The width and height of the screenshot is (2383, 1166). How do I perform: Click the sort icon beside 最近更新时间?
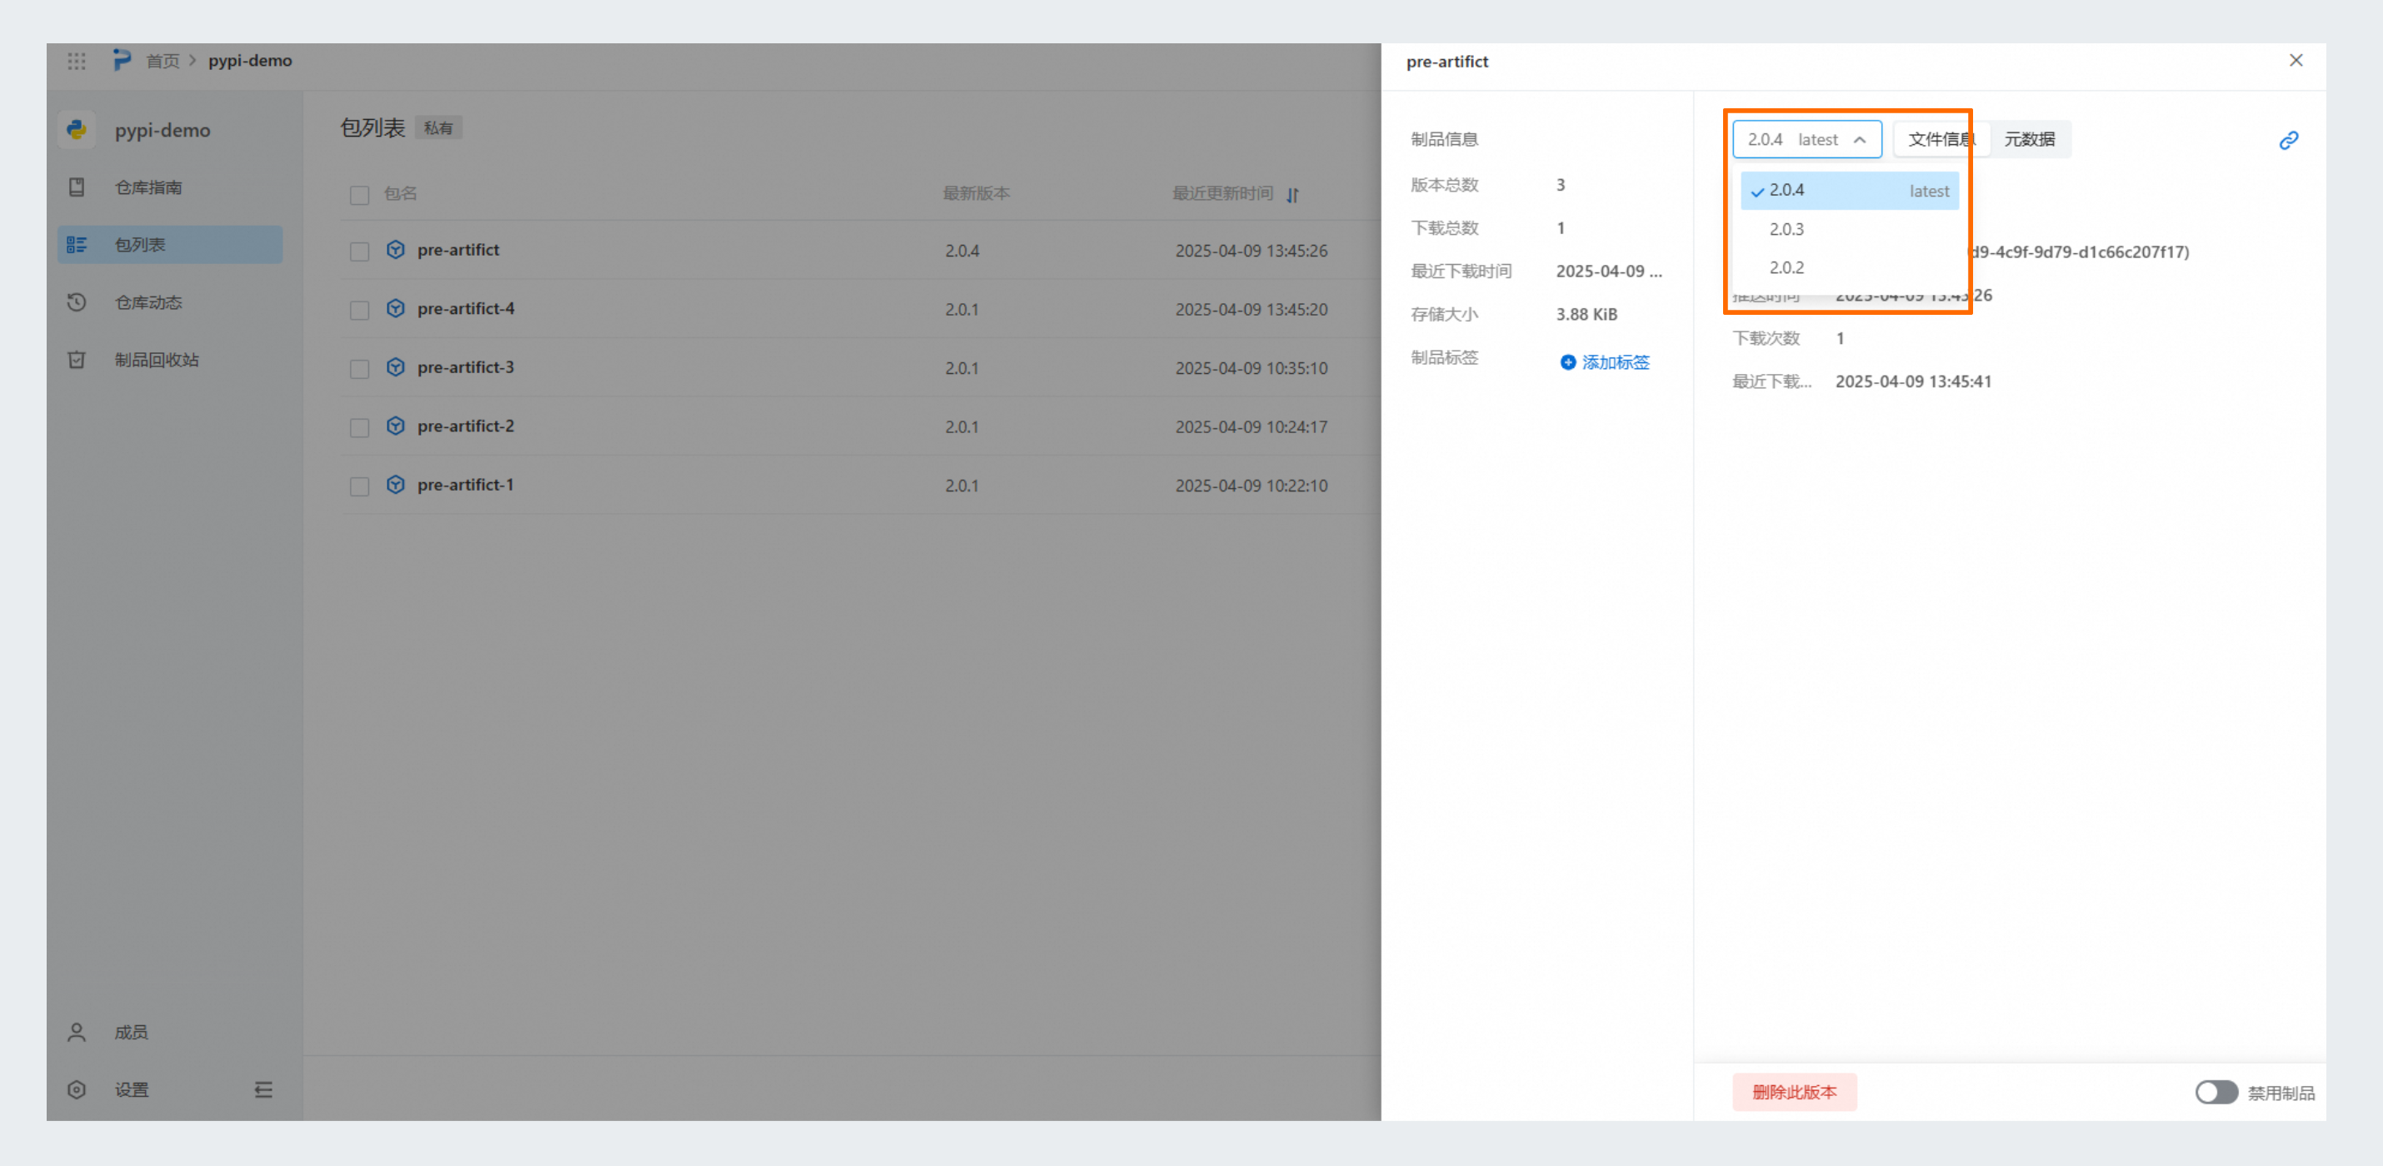1292,195
